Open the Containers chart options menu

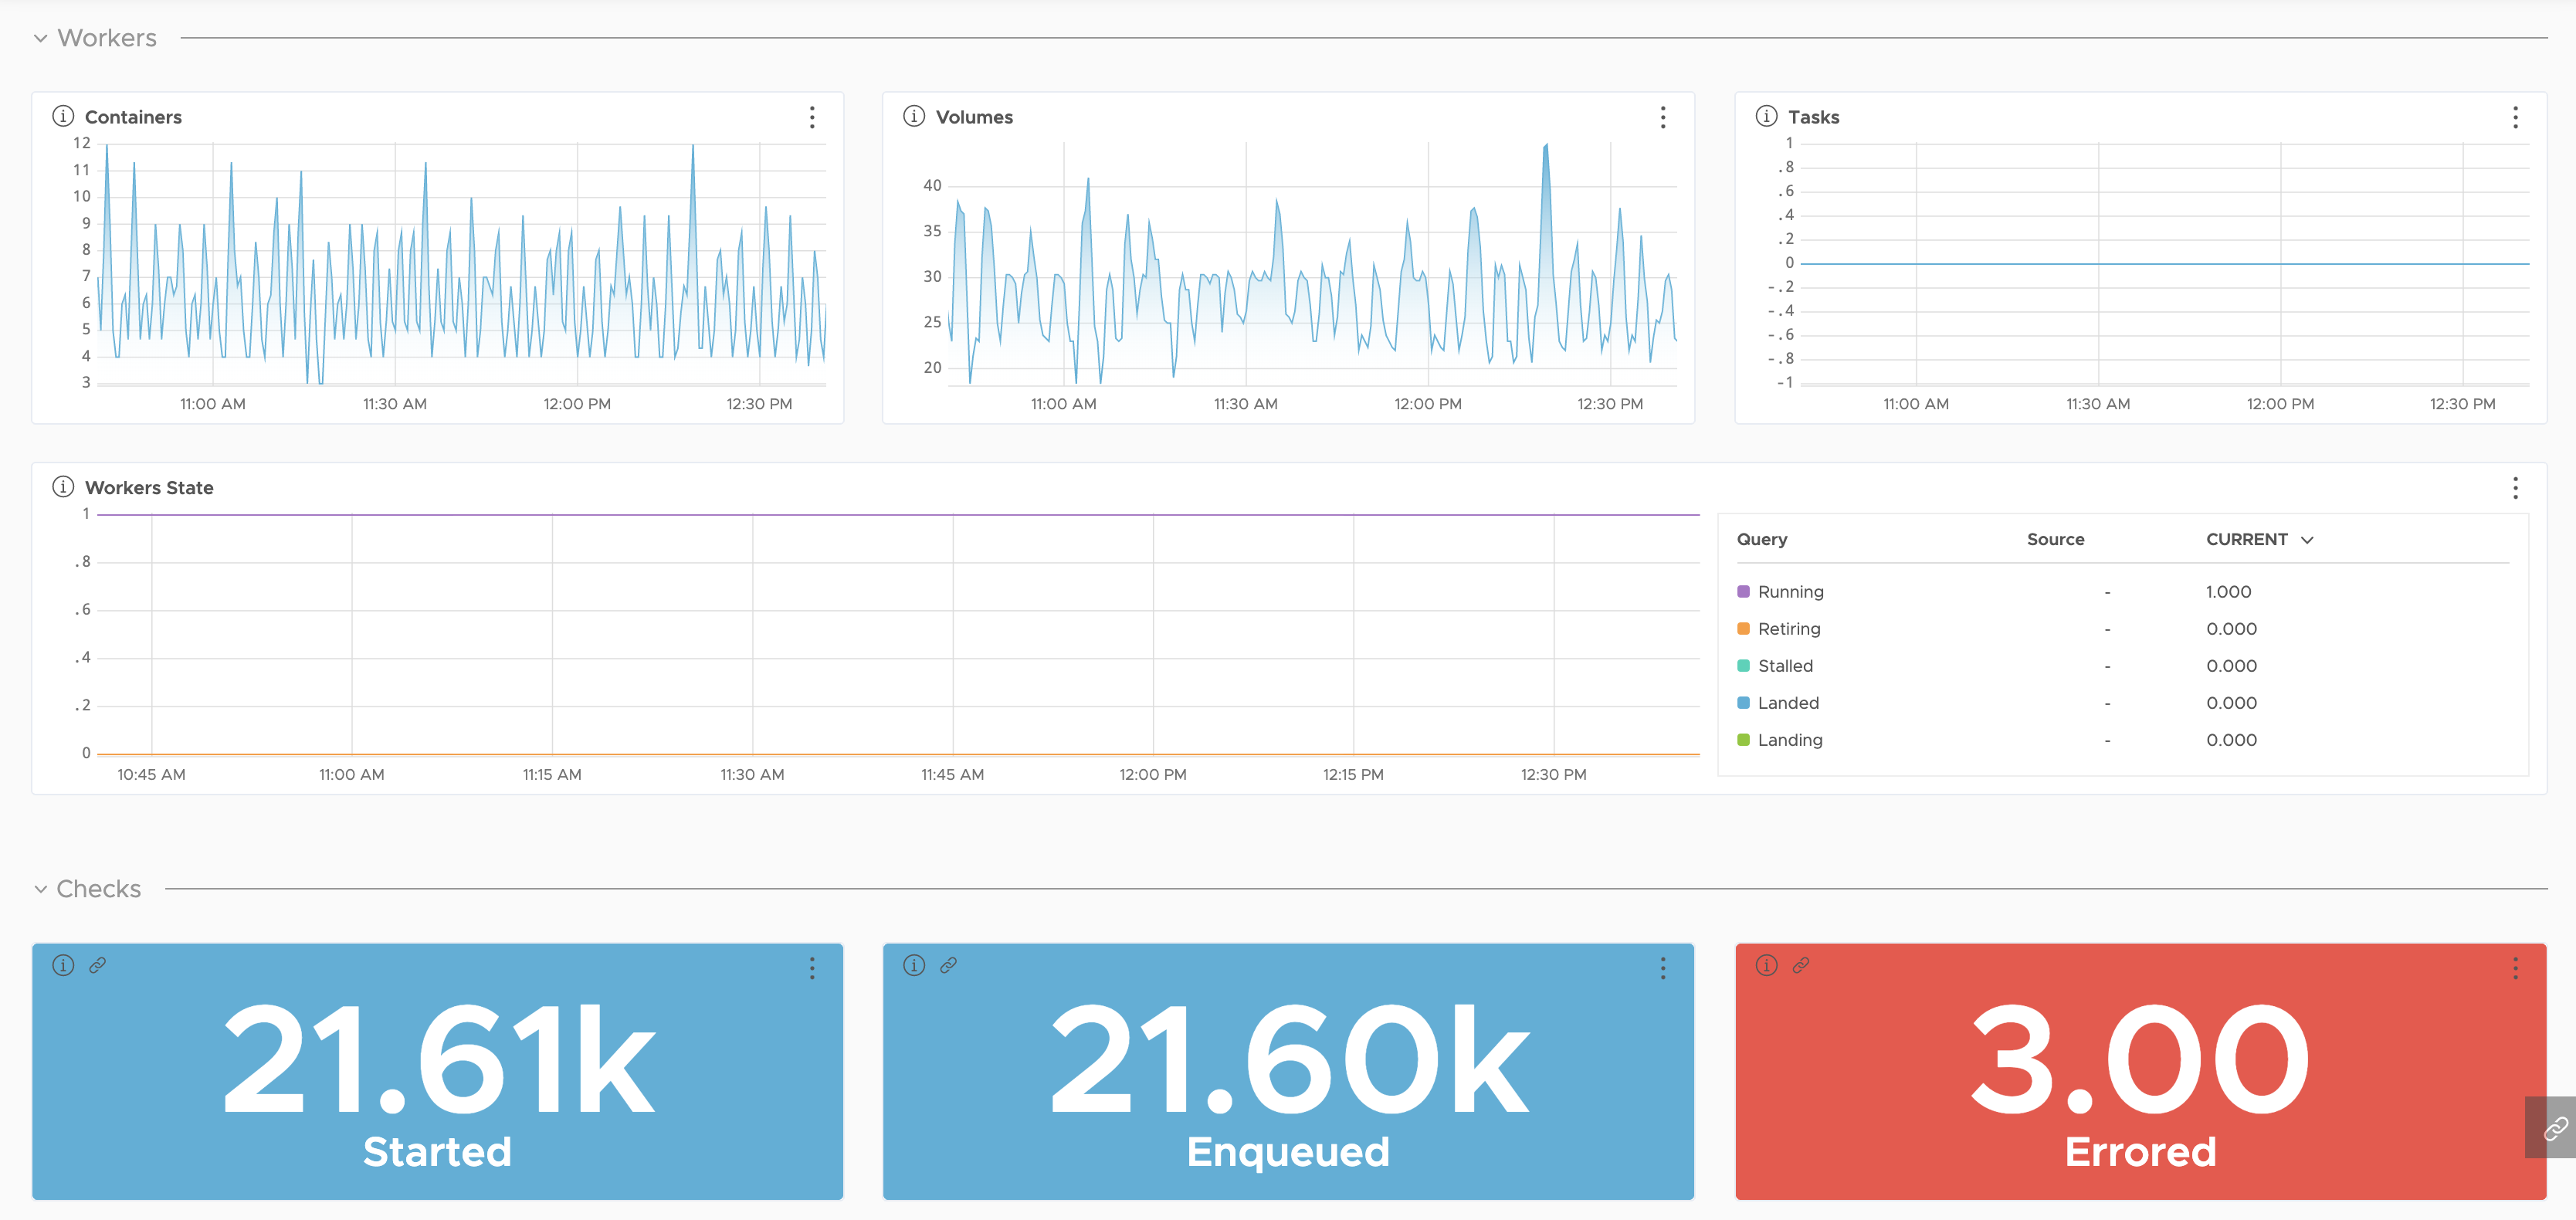(812, 117)
